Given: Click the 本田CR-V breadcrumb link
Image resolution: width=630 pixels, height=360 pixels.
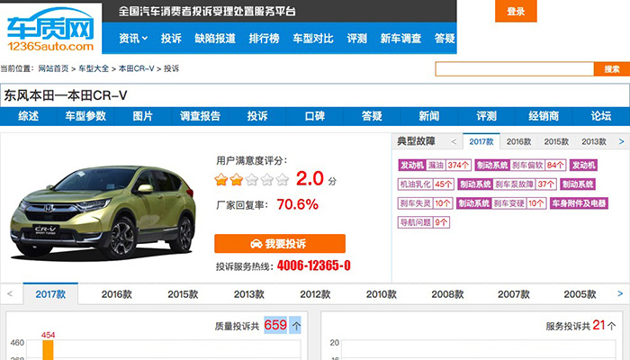Looking at the screenshot, I should (137, 68).
